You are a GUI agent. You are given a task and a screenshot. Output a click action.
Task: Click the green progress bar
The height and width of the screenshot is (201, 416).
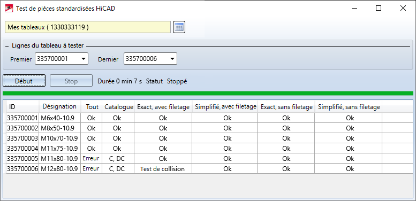tap(208, 93)
